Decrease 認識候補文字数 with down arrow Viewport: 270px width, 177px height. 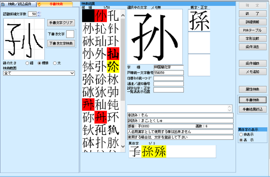pos(39,15)
